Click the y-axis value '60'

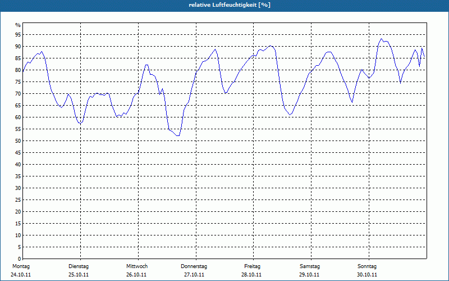(x=18, y=117)
